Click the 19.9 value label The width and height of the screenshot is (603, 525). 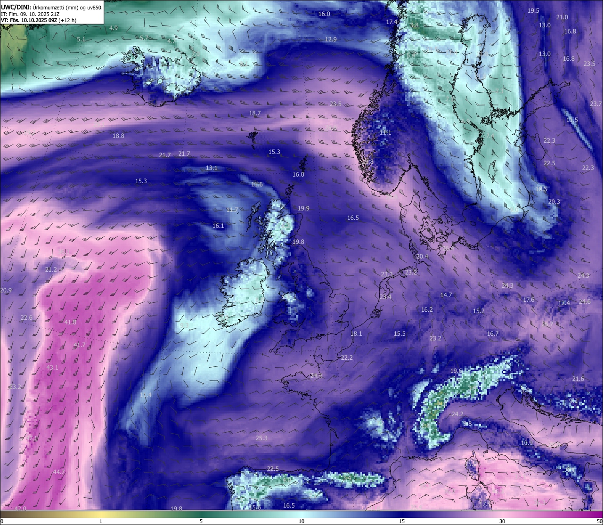(x=303, y=209)
